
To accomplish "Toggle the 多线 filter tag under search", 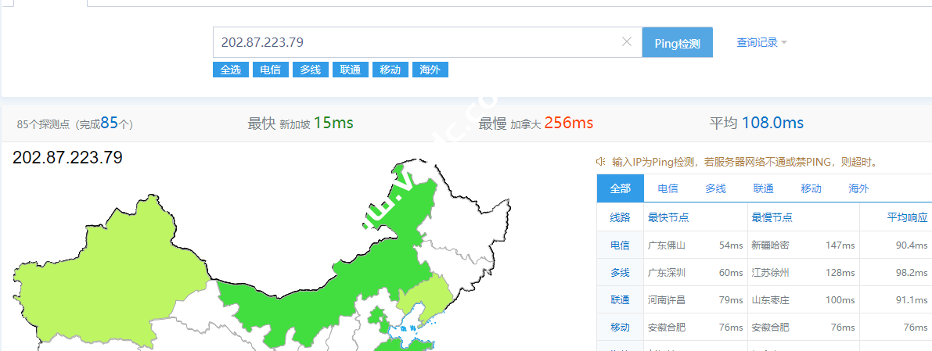I will (310, 70).
